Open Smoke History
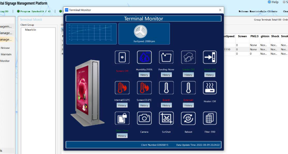Screen dimensions: 288x154 [x=188, y=75]
